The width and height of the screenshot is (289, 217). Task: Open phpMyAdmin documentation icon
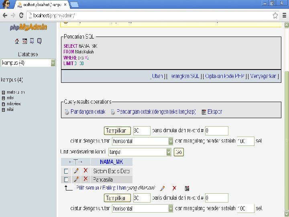tap(32, 41)
